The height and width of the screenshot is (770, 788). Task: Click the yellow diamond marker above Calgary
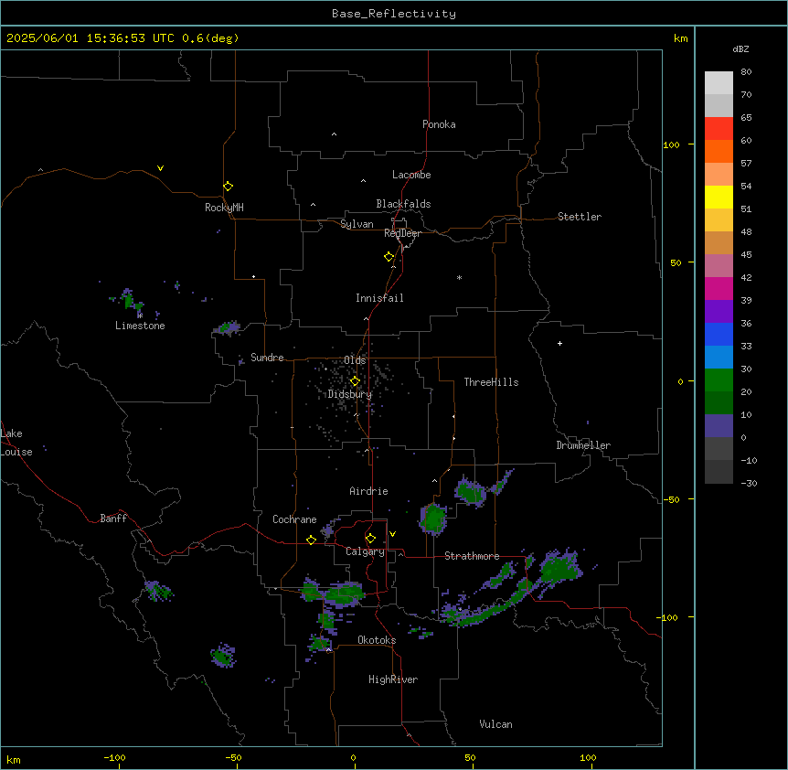tap(370, 539)
